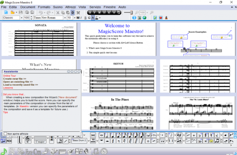Click the style size 100 stepper arrows
Image resolution: width=237 pixels, height=155 pixels.
pos(31,18)
